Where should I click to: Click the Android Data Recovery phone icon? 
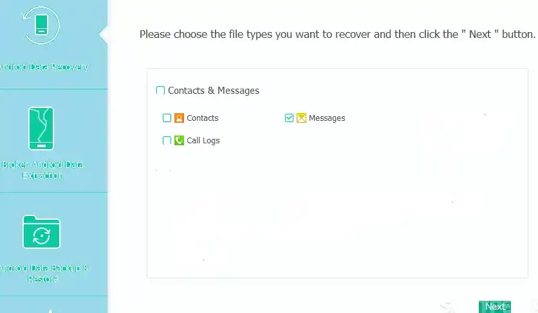tap(41, 26)
